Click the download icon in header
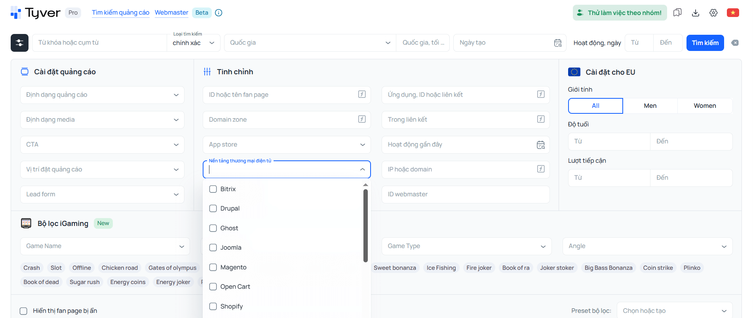 coord(696,13)
